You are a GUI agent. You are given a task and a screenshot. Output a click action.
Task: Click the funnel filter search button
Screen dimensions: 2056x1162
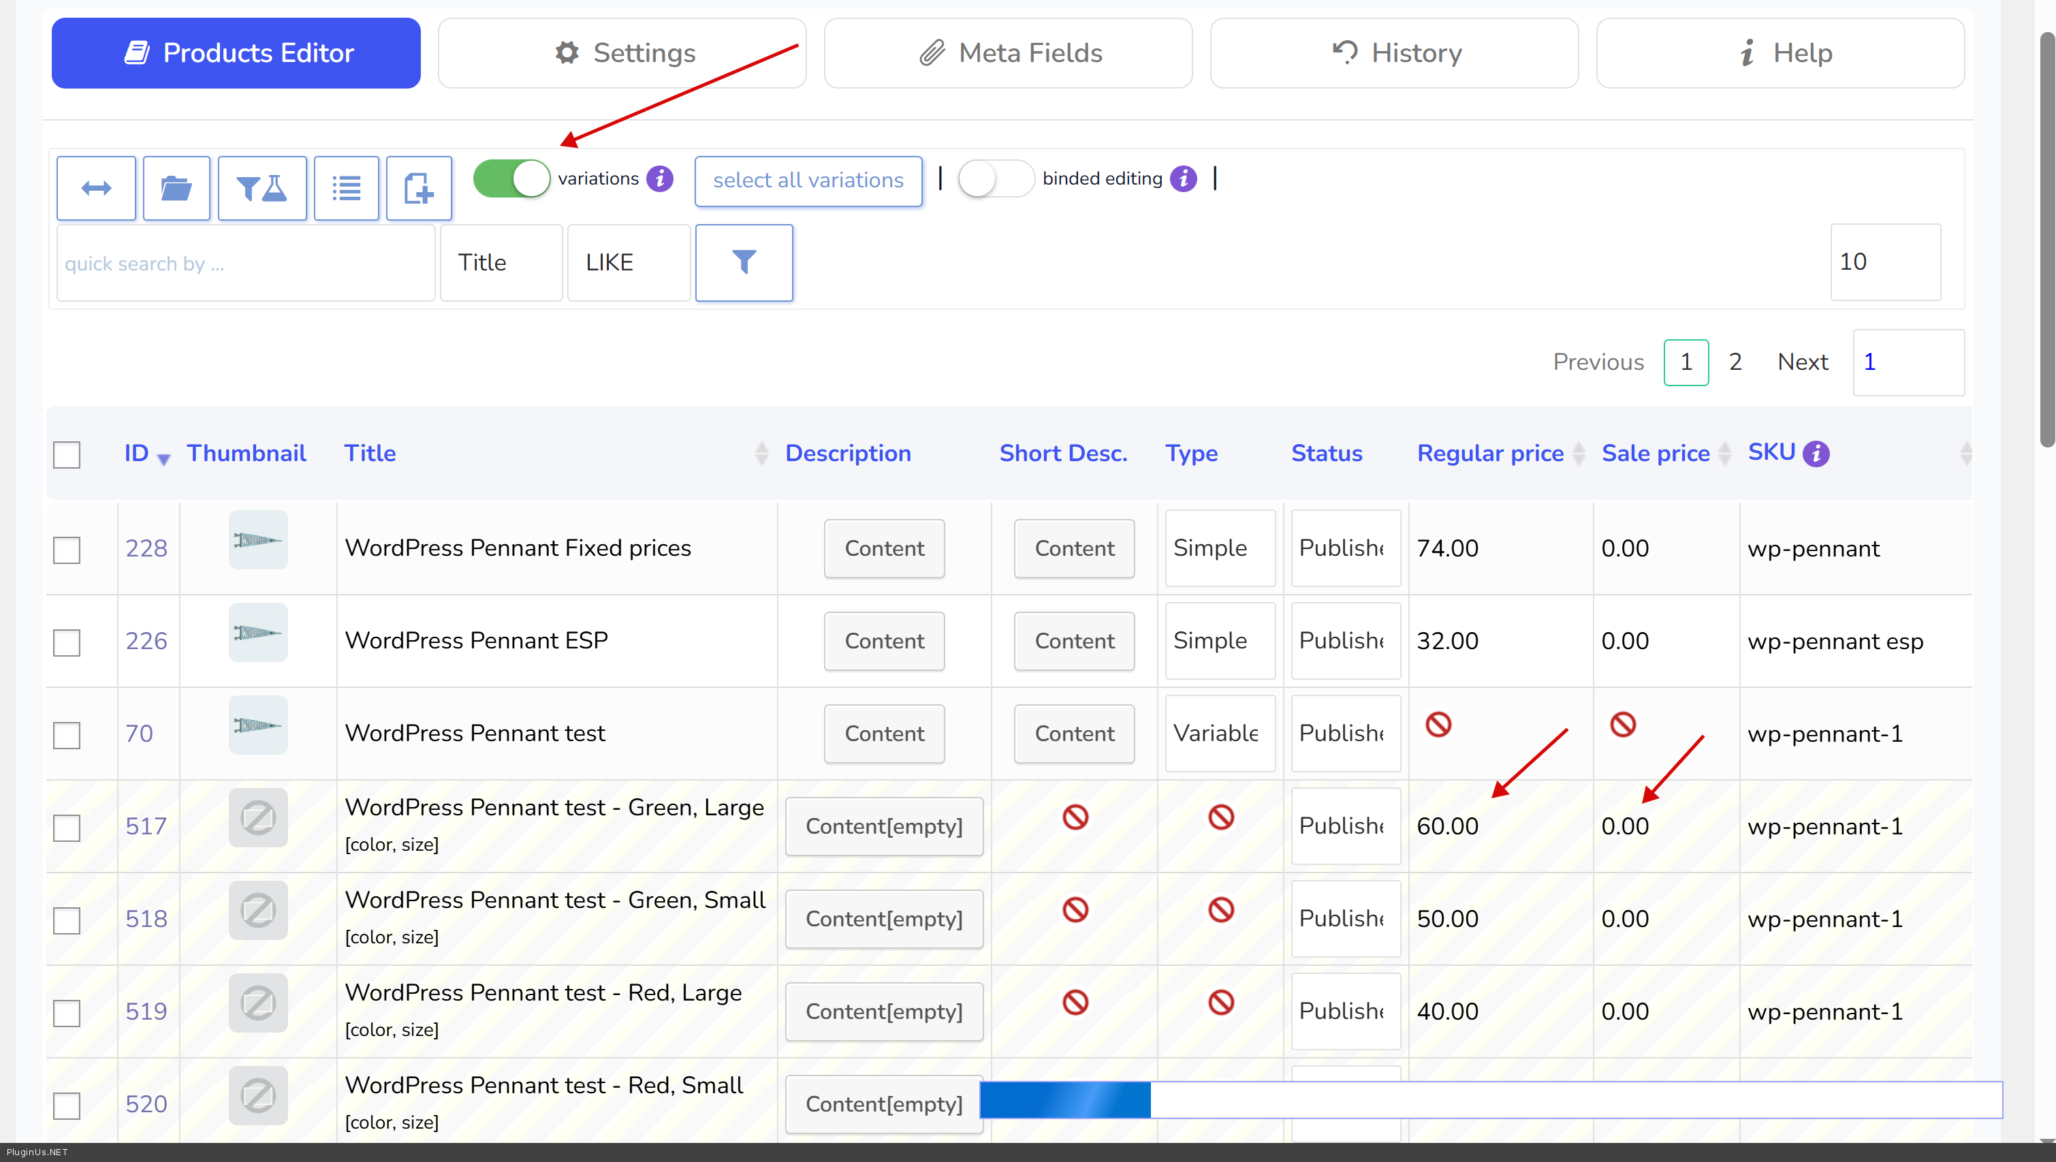[x=744, y=262]
